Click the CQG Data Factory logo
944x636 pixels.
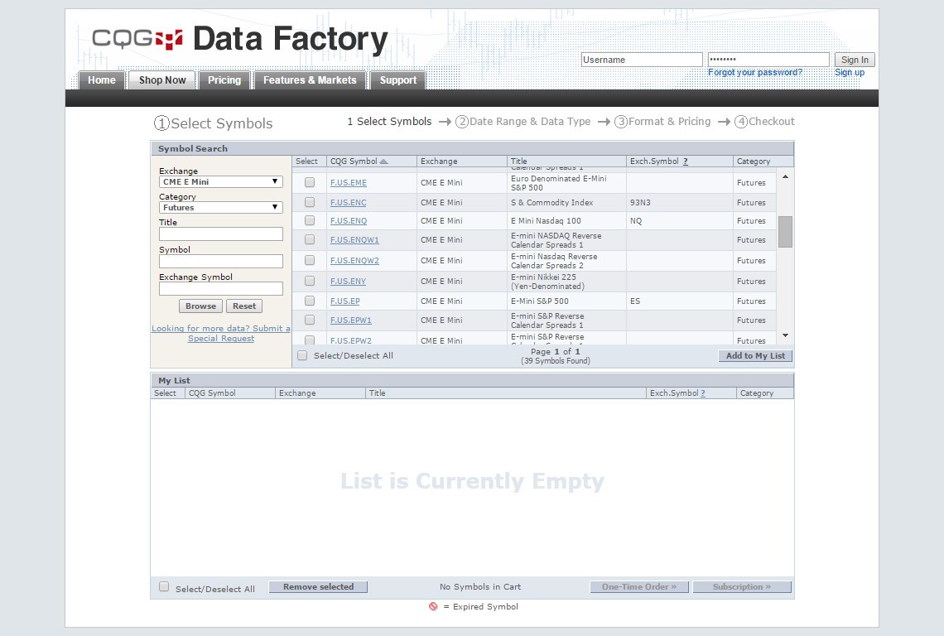(239, 39)
